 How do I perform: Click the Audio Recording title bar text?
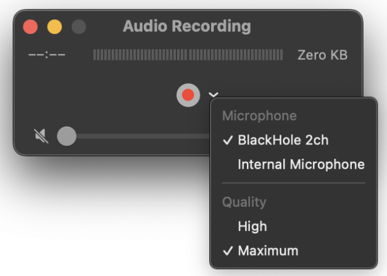(x=186, y=27)
